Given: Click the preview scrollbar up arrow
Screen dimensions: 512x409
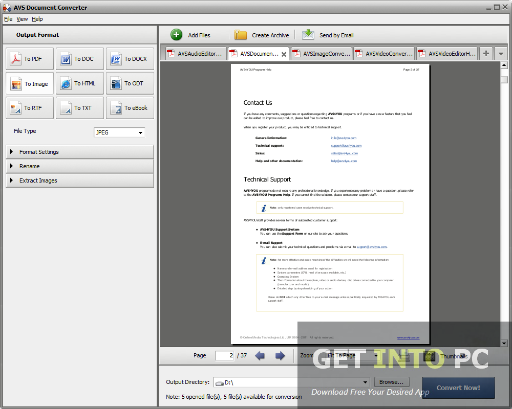Looking at the screenshot, I should [x=504, y=65].
